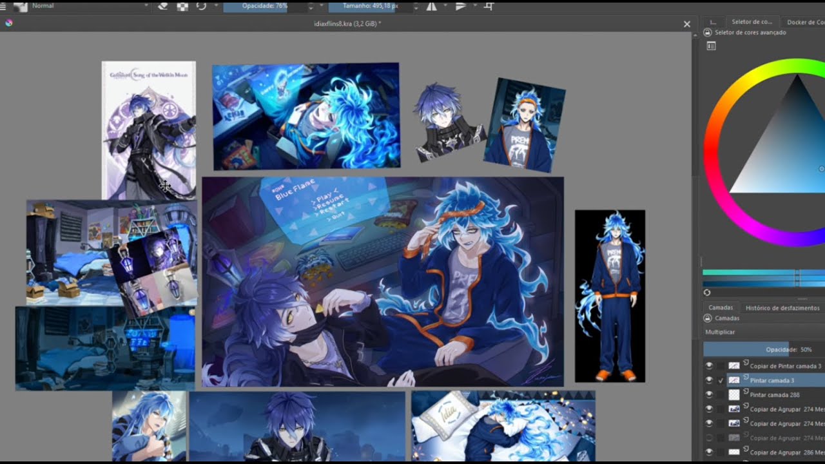This screenshot has width=825, height=464.
Task: Open the color selector settings icon
Action: point(712,46)
